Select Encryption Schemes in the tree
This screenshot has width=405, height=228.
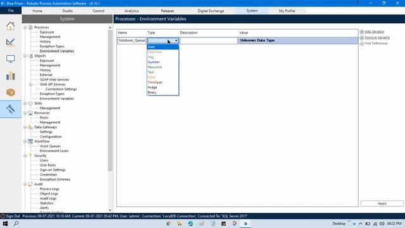pos(55,179)
